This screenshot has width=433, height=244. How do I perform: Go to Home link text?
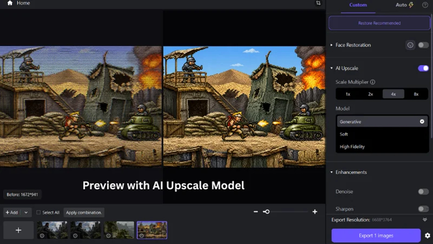coord(23,3)
